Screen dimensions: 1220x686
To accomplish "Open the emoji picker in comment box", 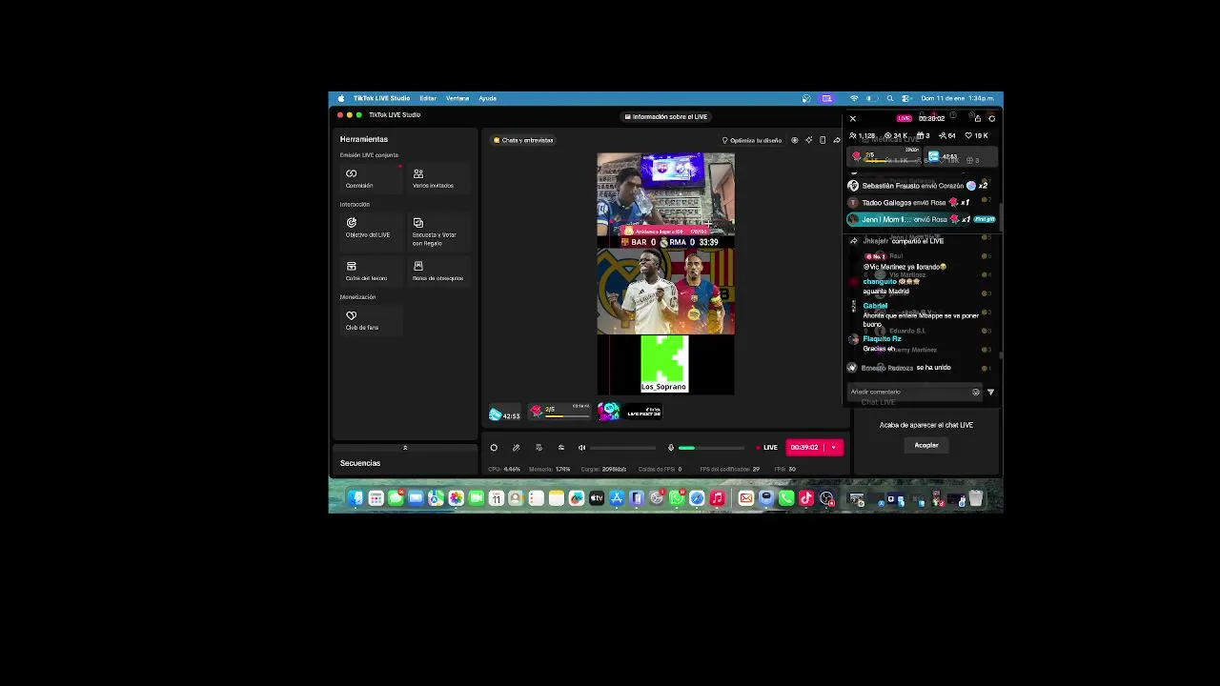I will tap(975, 392).
